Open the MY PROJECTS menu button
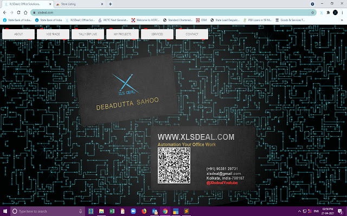 123,34
